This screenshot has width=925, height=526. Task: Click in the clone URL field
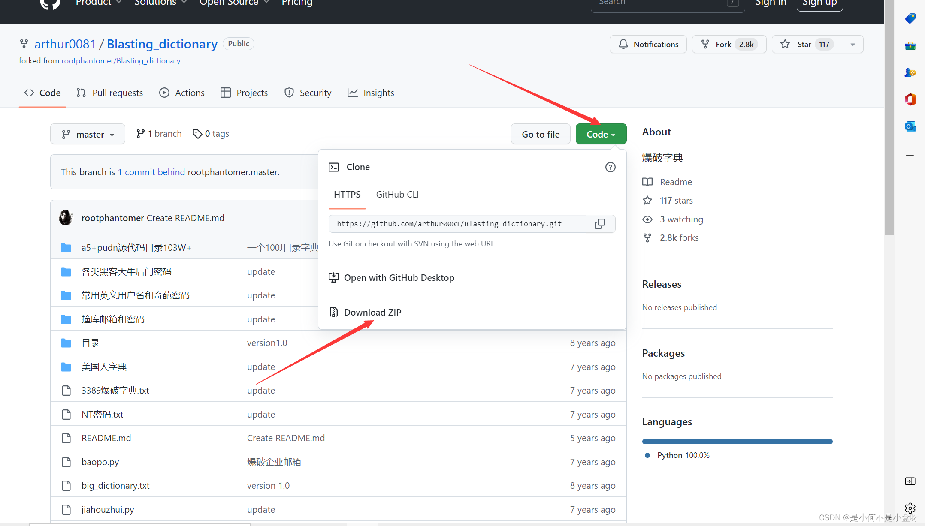coord(457,224)
